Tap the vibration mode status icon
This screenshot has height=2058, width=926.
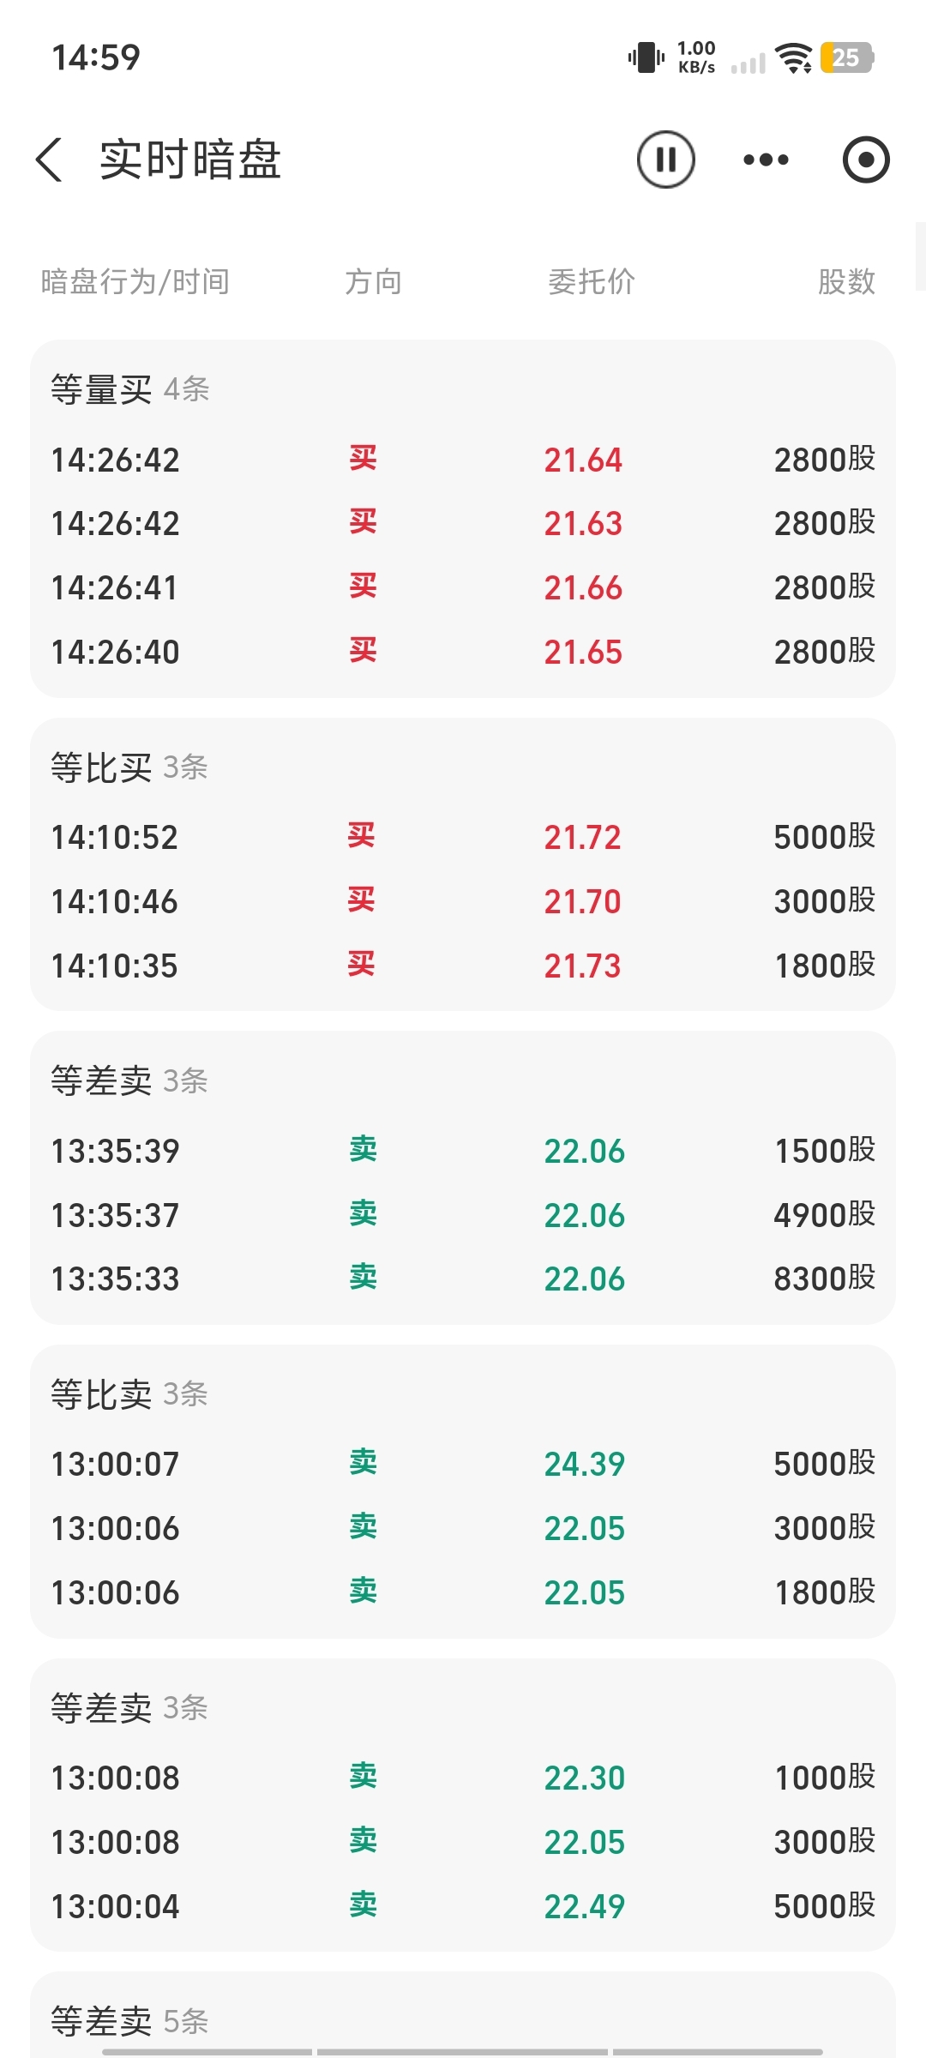coord(646,58)
